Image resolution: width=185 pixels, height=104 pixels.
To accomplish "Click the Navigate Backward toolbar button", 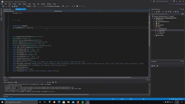I will point(3,6).
